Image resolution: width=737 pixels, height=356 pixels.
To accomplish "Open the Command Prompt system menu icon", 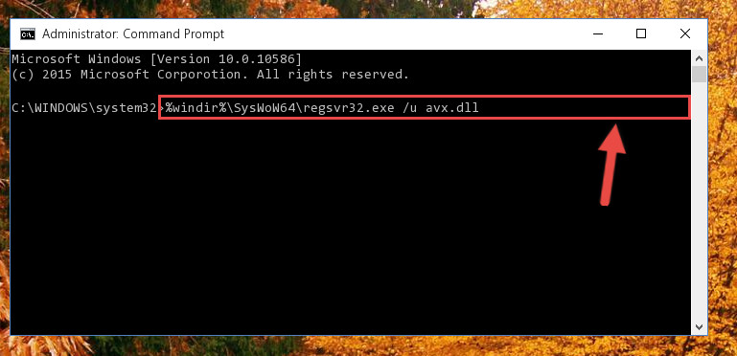I will (x=27, y=34).
